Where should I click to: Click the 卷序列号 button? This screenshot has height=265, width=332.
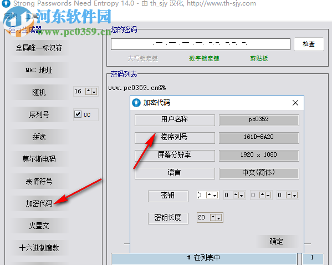click(x=175, y=138)
